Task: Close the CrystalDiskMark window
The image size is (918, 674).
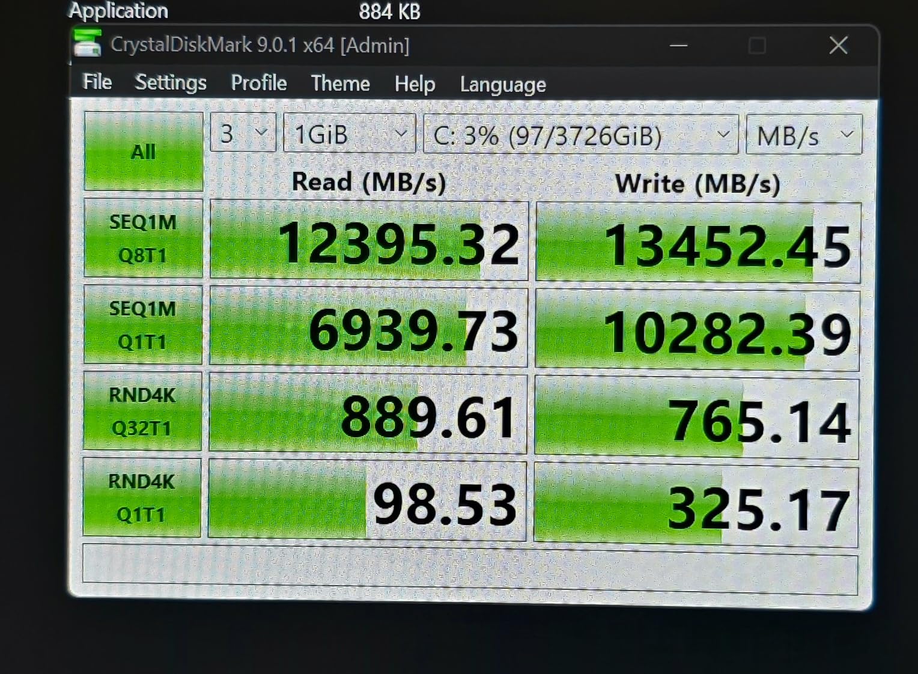Action: pos(838,45)
